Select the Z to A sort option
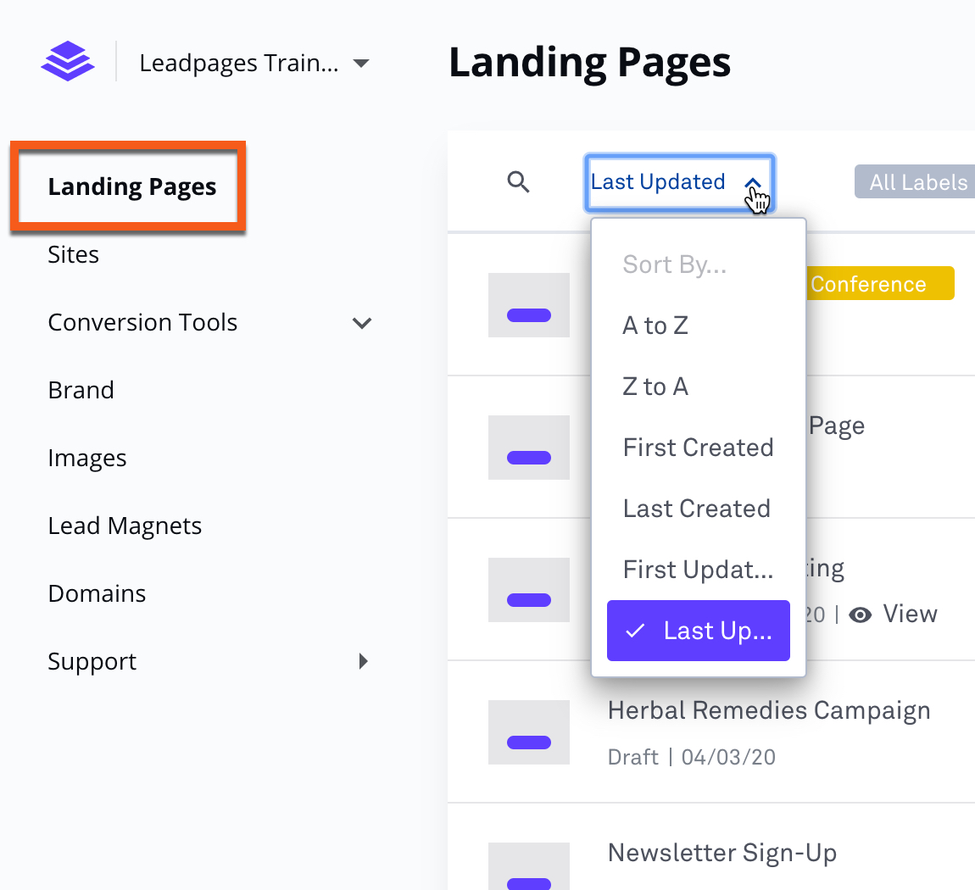975x890 pixels. pyautogui.click(x=655, y=386)
